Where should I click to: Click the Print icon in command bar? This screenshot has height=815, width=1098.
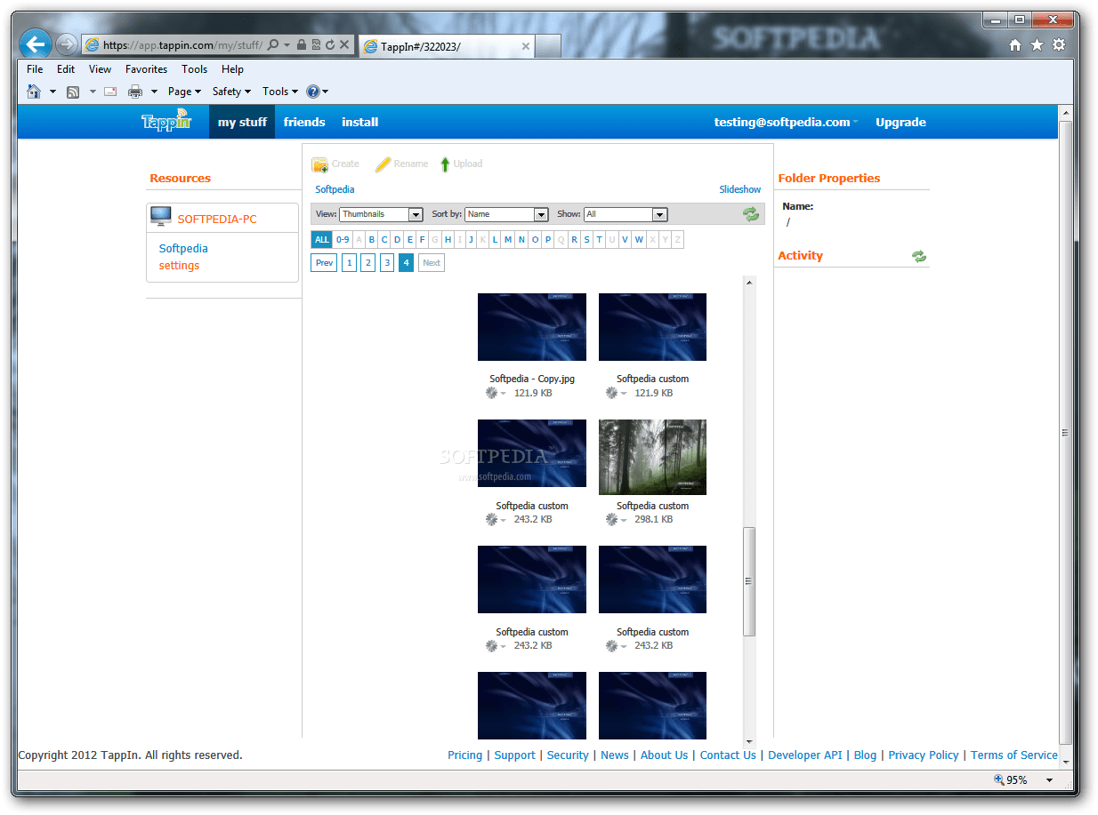click(135, 91)
